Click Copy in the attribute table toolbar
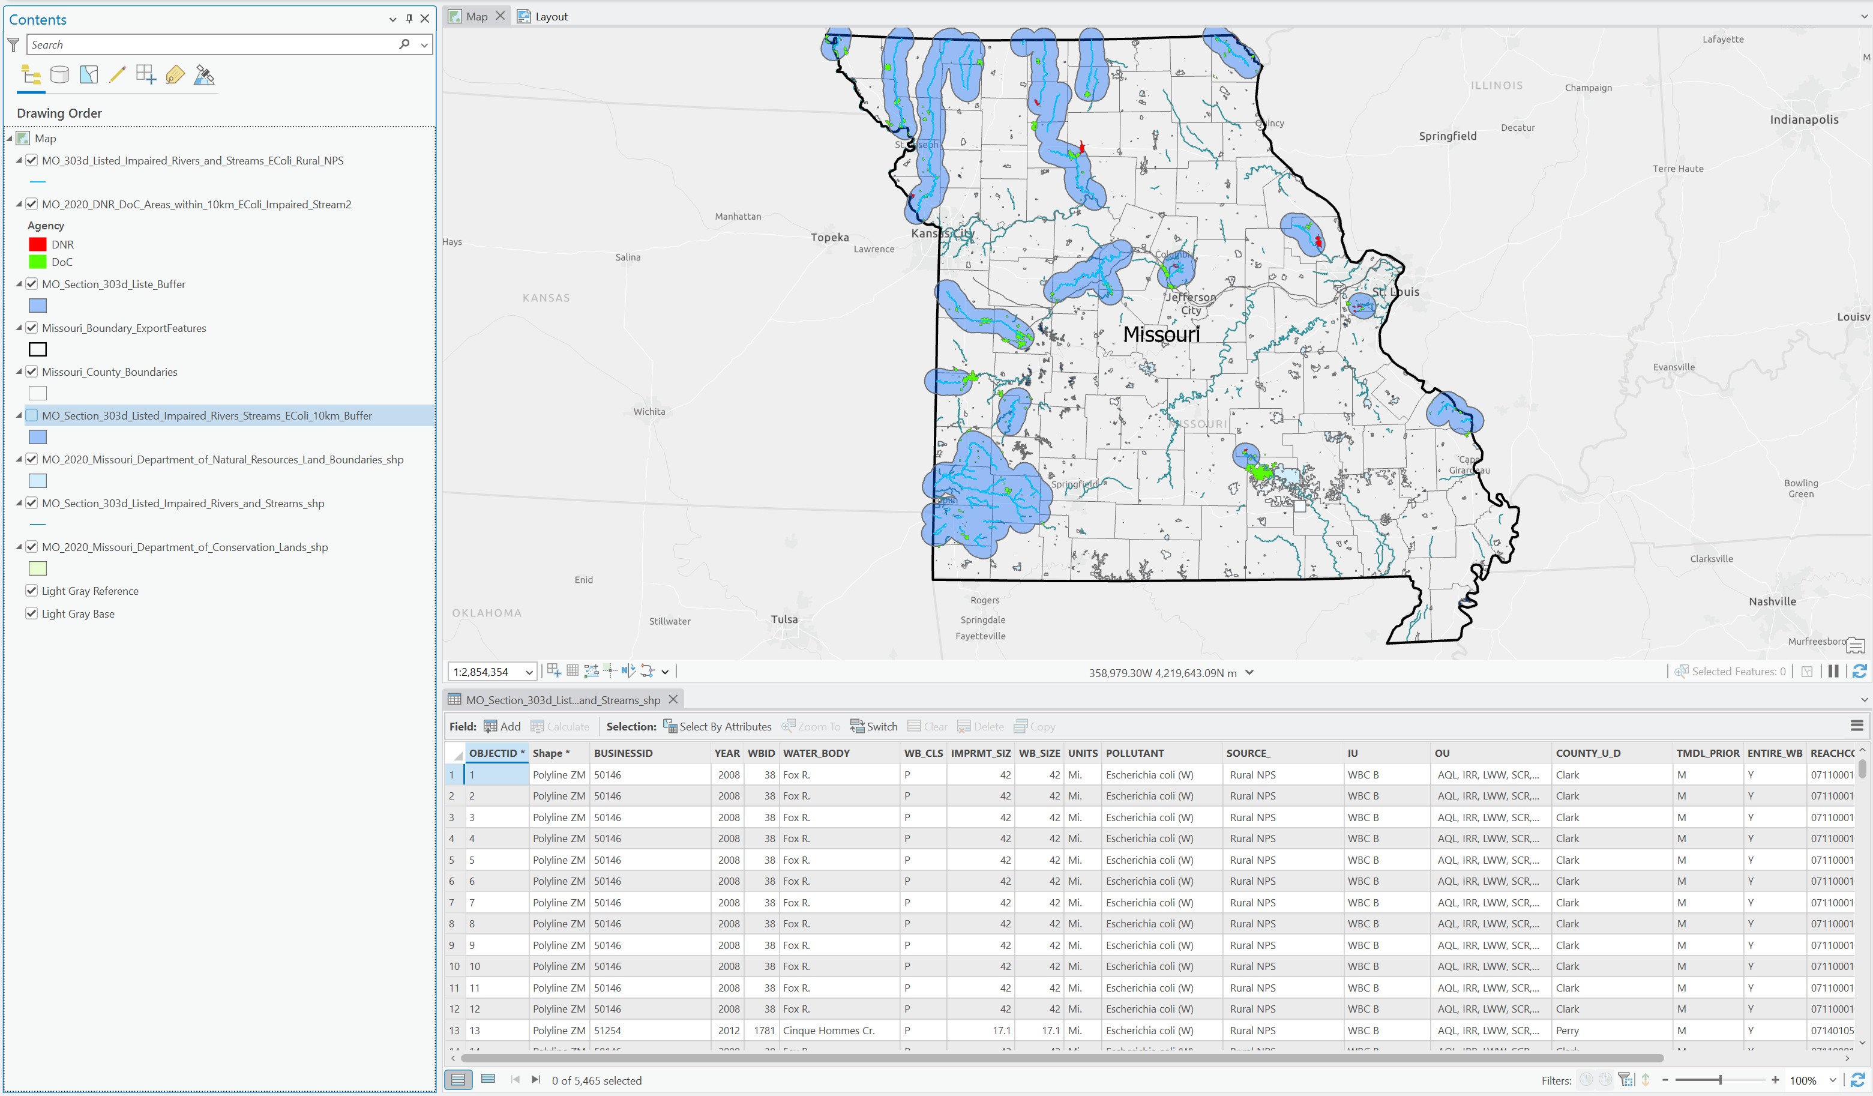 pos(1034,726)
